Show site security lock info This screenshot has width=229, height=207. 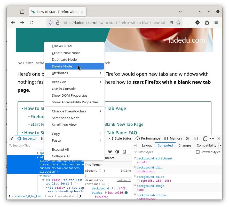click(58, 23)
